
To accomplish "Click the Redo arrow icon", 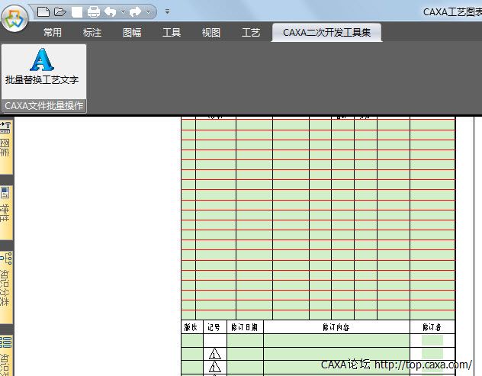I will pyautogui.click(x=137, y=11).
